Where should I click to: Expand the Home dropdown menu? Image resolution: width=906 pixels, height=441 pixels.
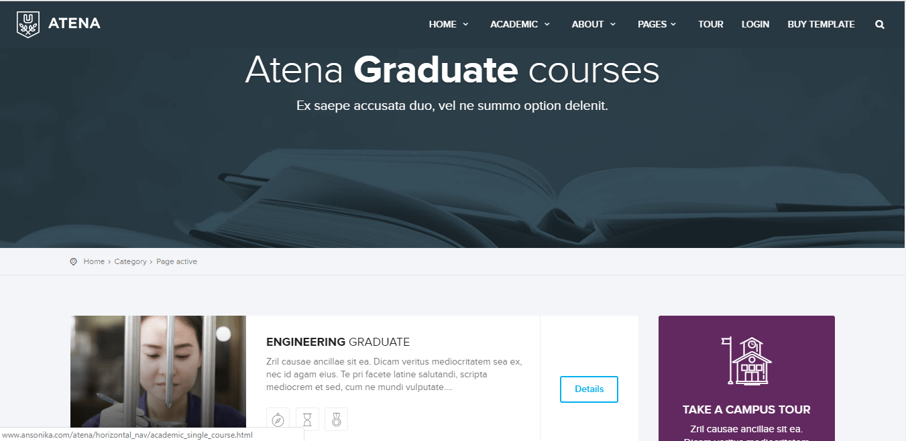click(449, 24)
